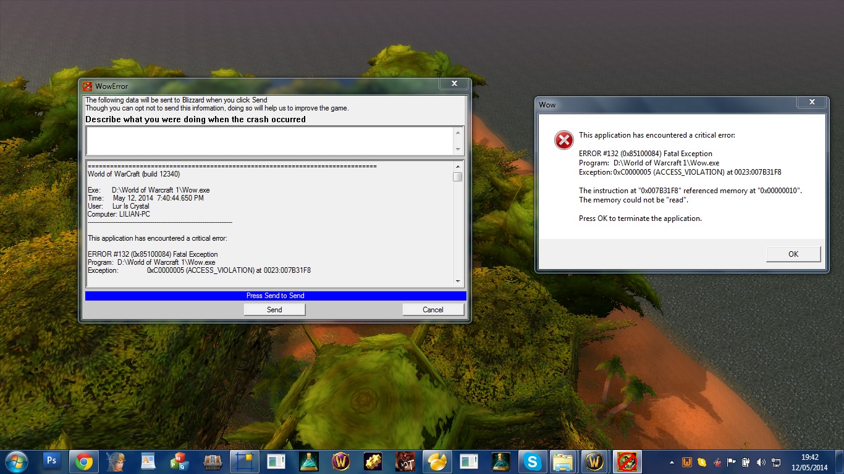
Task: Click 'World of WarCraft (build 12340)' log line
Action: click(x=134, y=175)
